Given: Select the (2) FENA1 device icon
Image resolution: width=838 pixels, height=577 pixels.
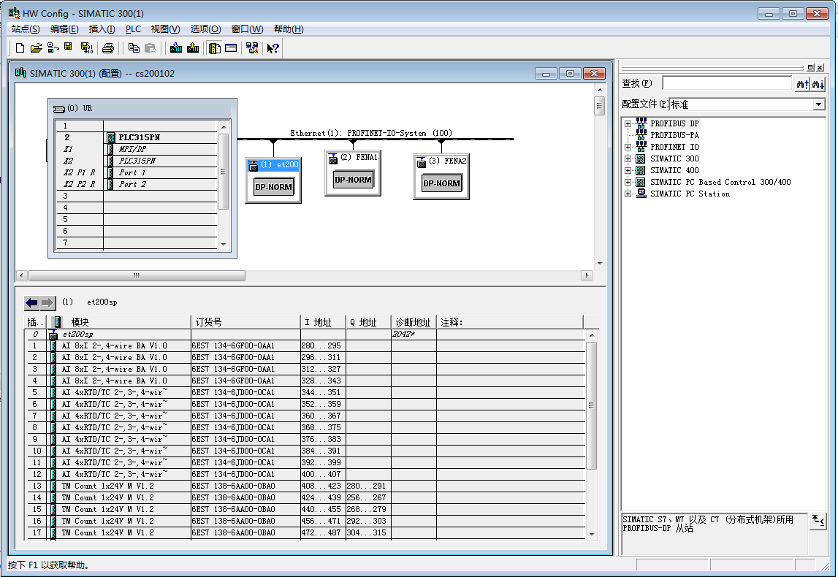Looking at the screenshot, I should coord(353,173).
